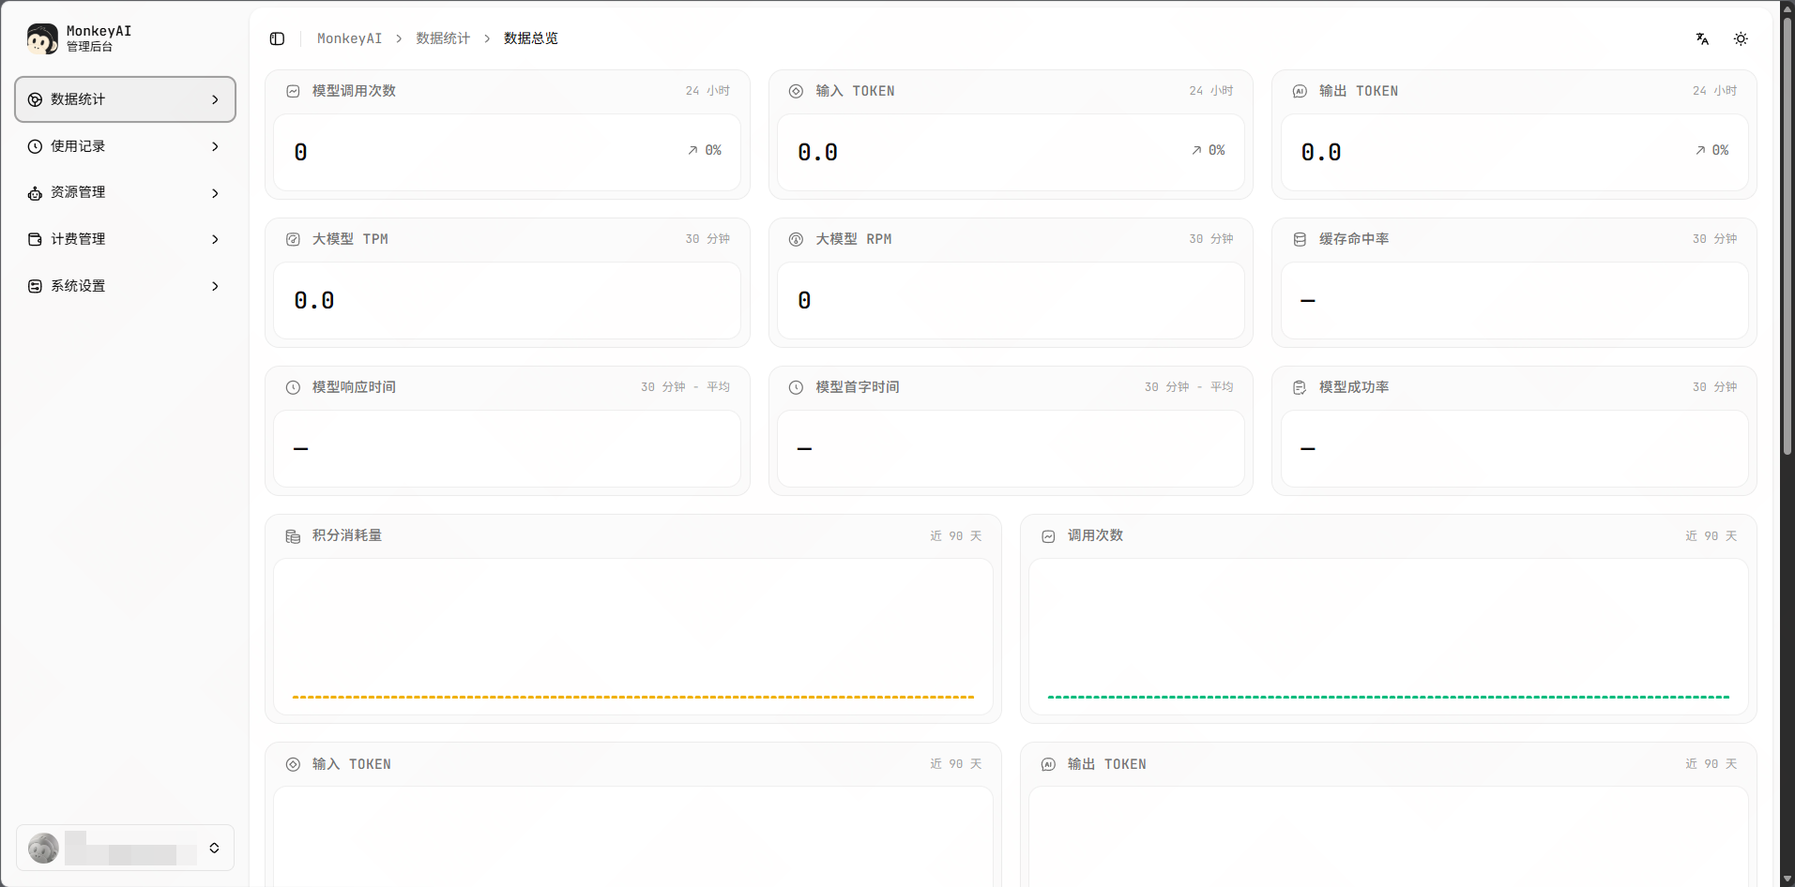Click the vertical page scrollbar thumb
1795x887 pixels.
[x=1787, y=234]
